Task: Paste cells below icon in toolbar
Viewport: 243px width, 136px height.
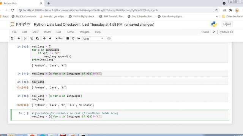Action: [x=37, y=39]
